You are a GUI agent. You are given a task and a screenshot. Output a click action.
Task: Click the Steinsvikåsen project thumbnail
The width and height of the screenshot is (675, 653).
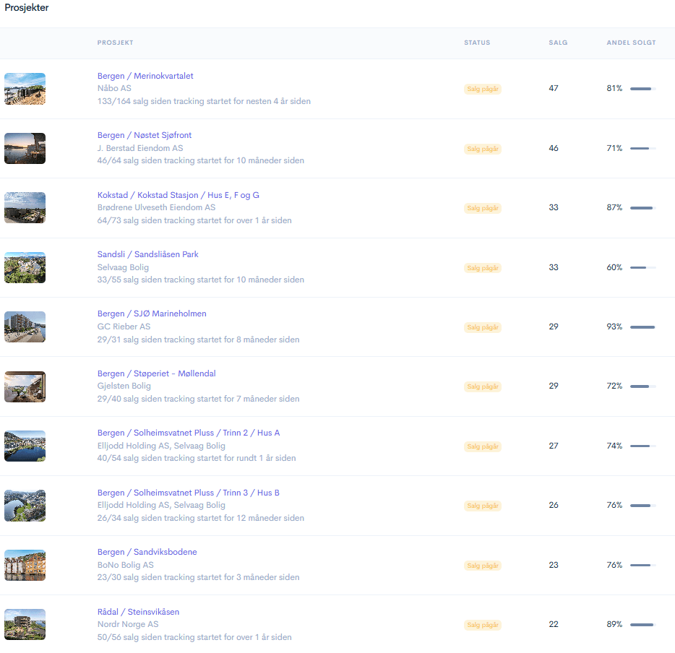tap(25, 625)
